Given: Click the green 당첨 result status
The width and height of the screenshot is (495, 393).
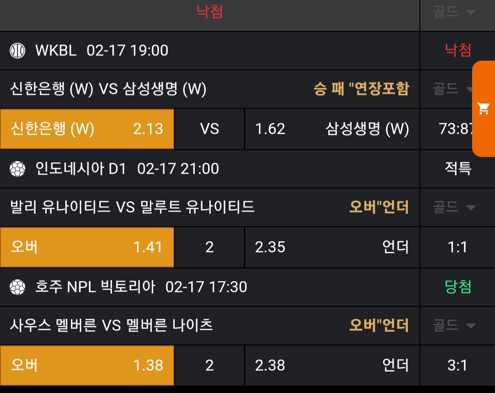Looking at the screenshot, I should pos(458,288).
